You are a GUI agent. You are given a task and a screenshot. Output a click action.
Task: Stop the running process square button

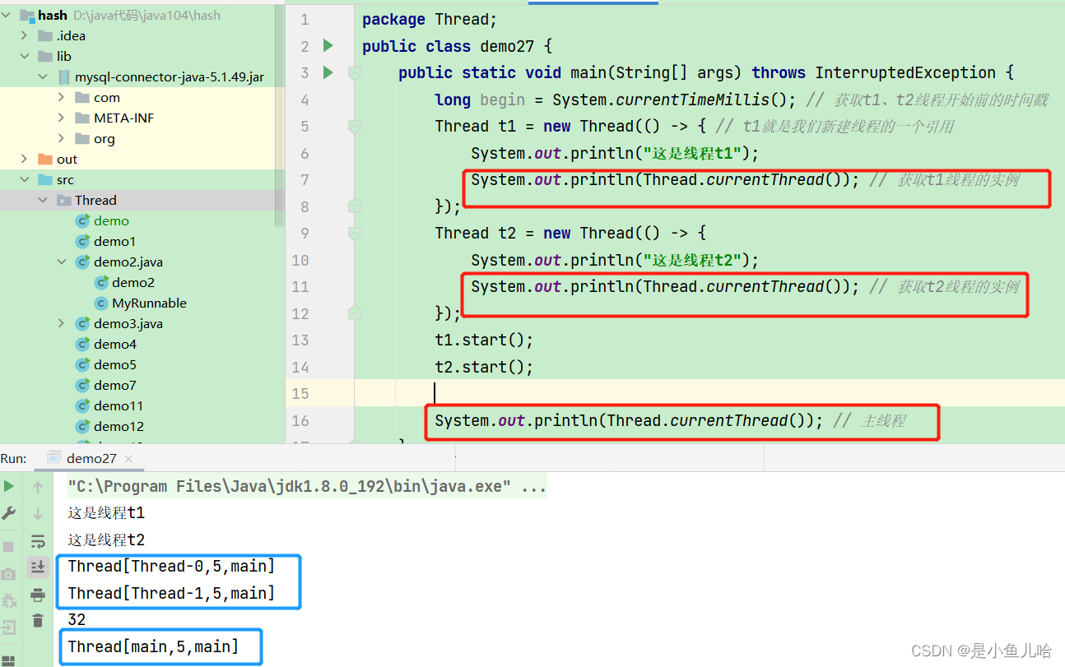pyautogui.click(x=9, y=547)
